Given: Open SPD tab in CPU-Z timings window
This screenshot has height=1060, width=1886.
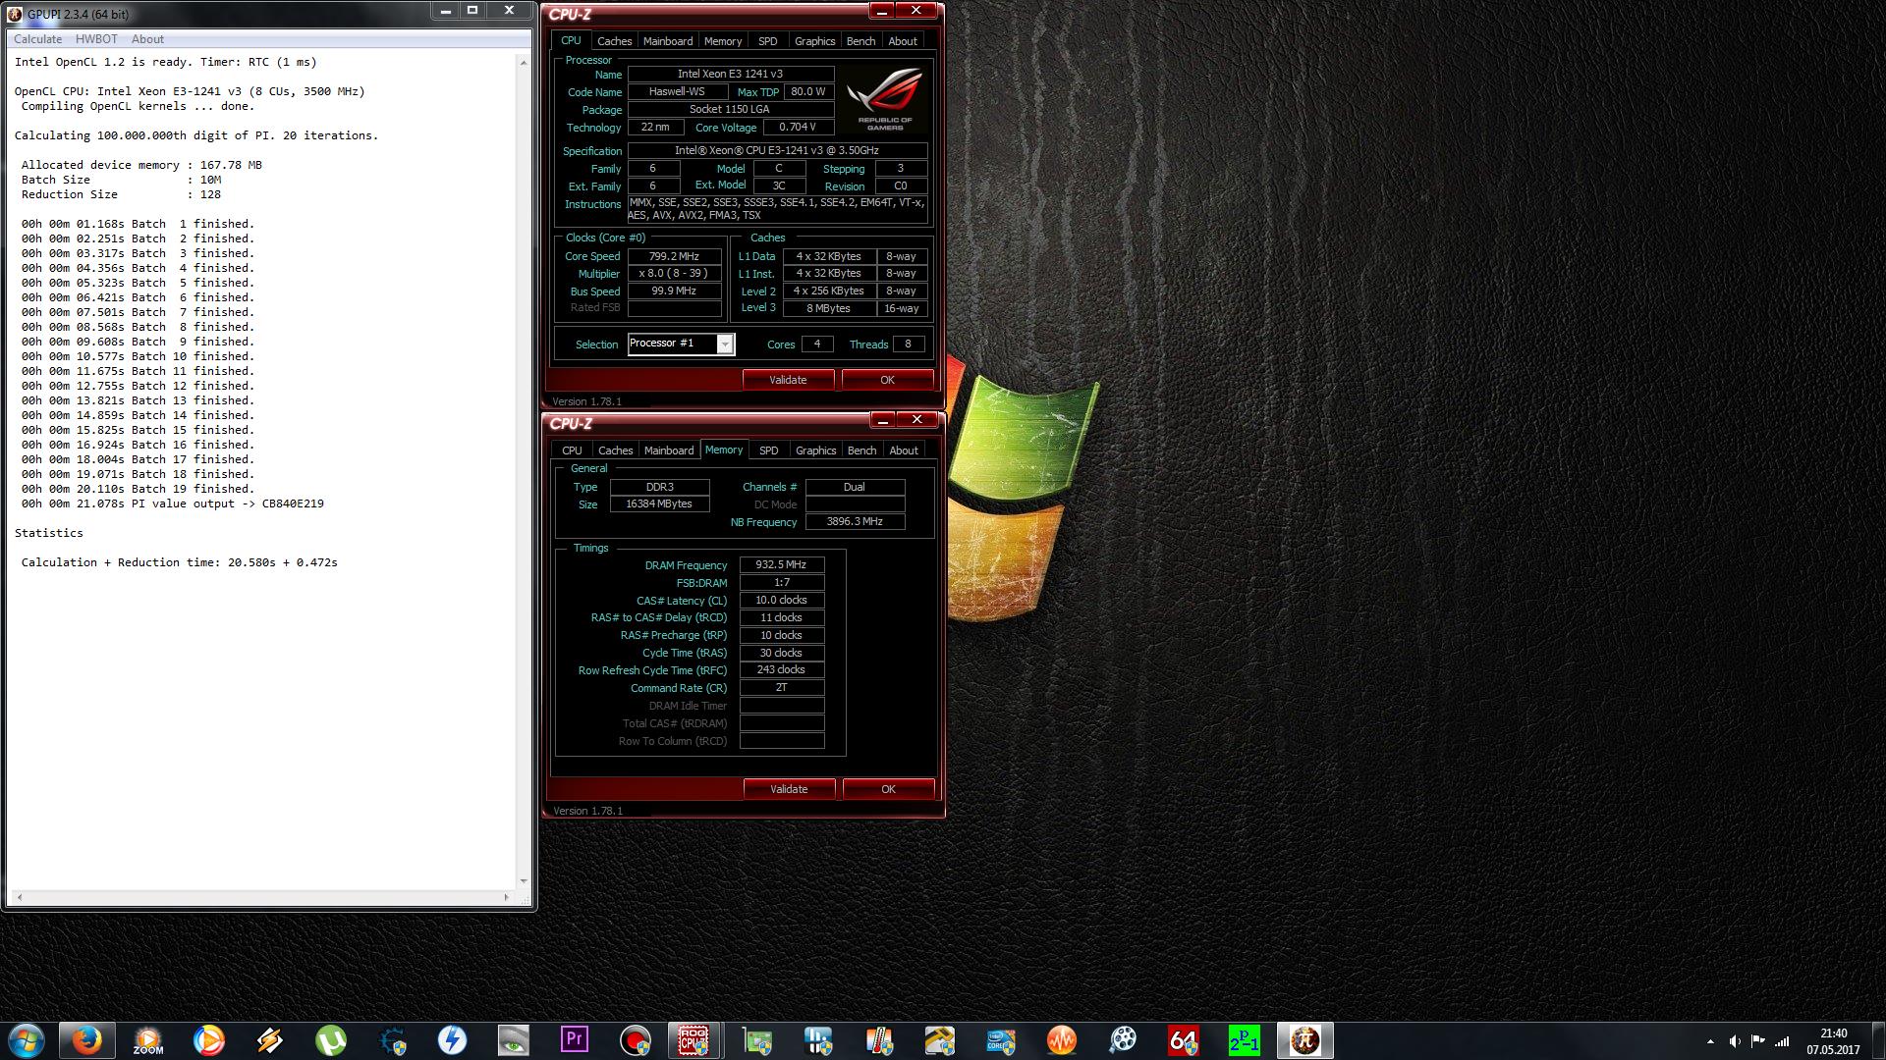Looking at the screenshot, I should click(769, 450).
